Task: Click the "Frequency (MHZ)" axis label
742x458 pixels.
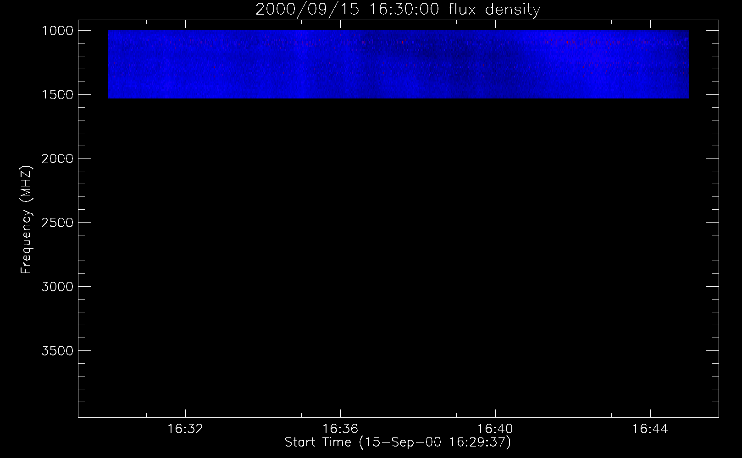Action: [26, 220]
